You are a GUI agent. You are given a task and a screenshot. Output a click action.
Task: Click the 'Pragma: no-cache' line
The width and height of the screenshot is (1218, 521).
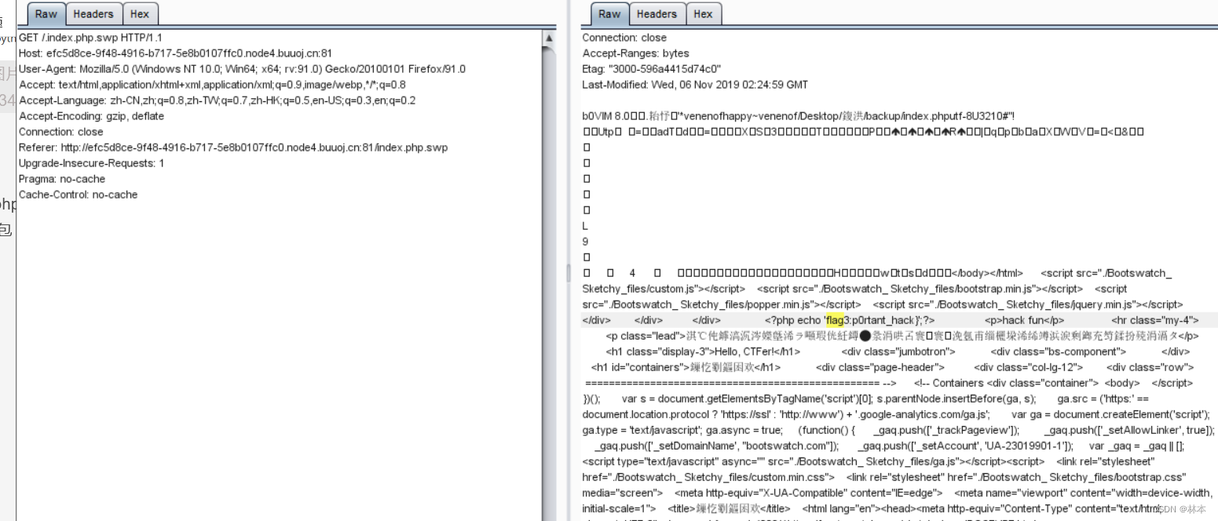point(61,179)
